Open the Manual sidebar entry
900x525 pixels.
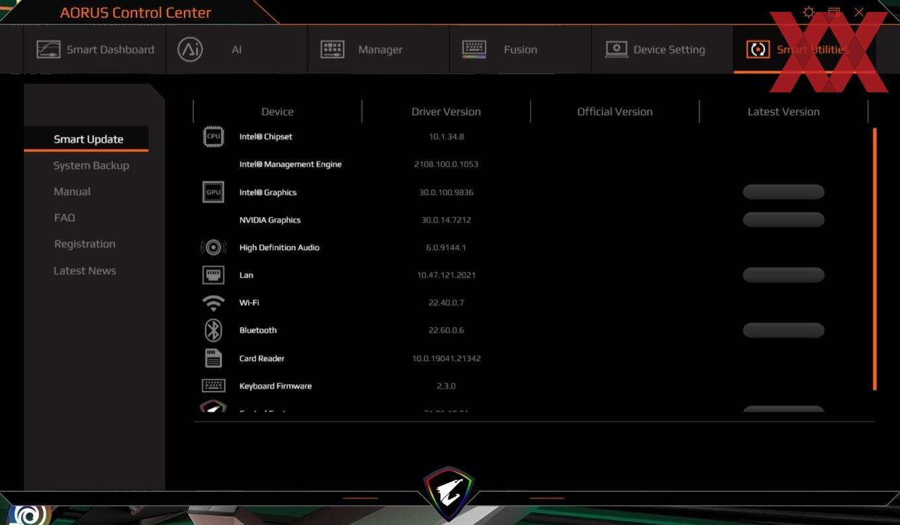(x=72, y=192)
